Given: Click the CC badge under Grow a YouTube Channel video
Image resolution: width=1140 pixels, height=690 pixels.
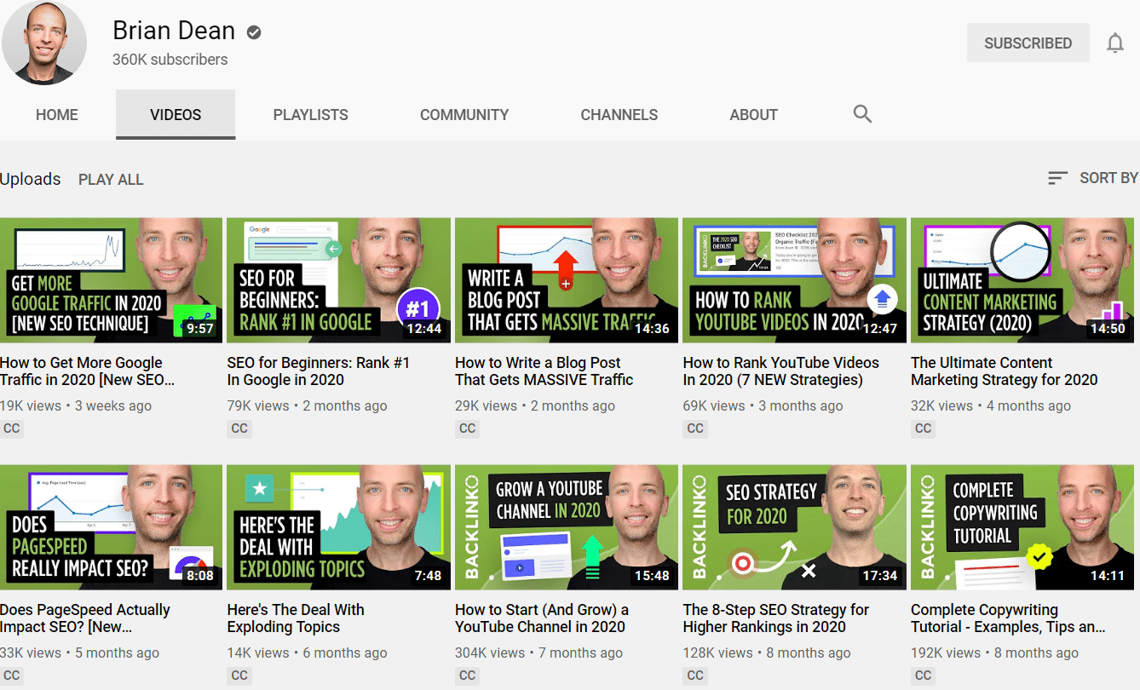Looking at the screenshot, I should [x=467, y=676].
